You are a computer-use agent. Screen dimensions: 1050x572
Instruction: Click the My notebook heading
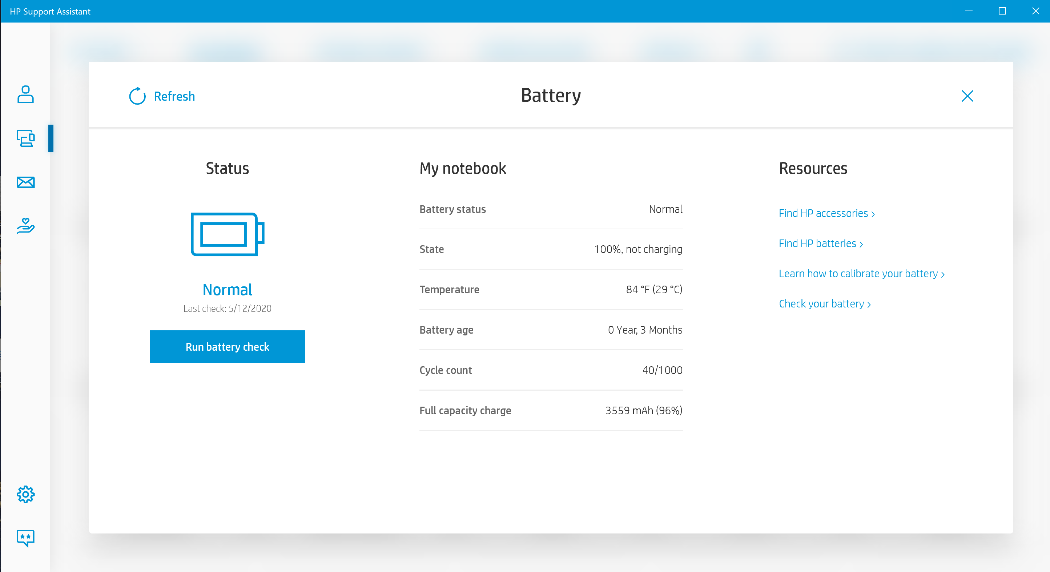[463, 168]
